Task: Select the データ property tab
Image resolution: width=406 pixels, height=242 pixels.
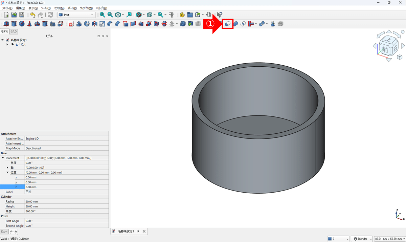Action: 14,232
